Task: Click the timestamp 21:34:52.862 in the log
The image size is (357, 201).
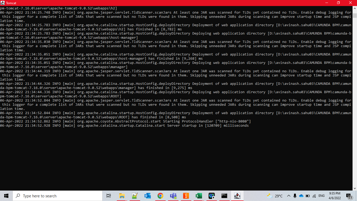Action: pyautogui.click(x=38, y=121)
